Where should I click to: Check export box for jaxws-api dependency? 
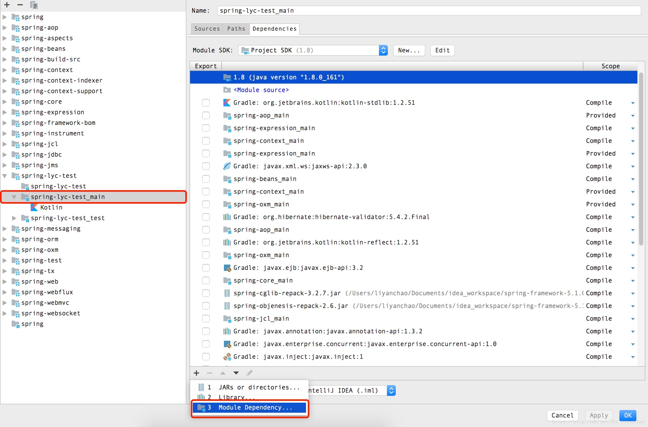[x=206, y=166]
